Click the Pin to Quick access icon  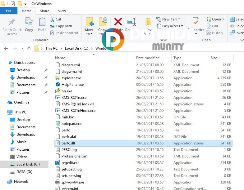click(x=12, y=23)
